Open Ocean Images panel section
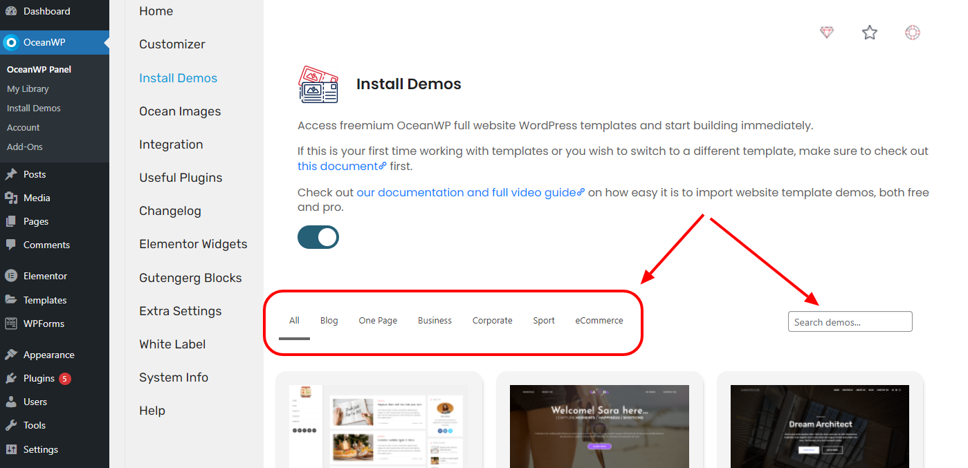The width and height of the screenshot is (968, 468). (180, 111)
